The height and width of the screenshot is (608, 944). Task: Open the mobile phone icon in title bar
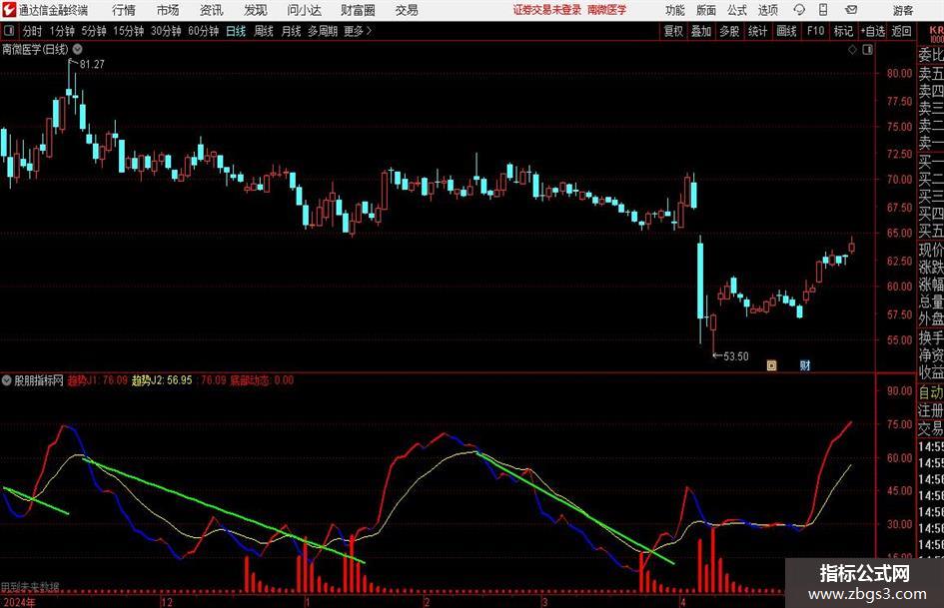(x=823, y=10)
